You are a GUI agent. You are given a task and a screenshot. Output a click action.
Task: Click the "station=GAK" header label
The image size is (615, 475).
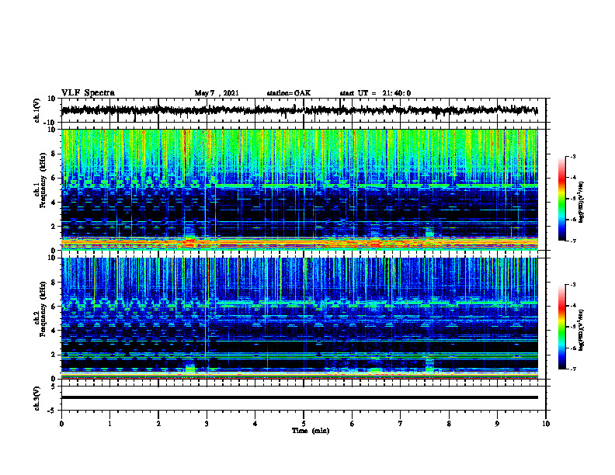pyautogui.click(x=289, y=93)
